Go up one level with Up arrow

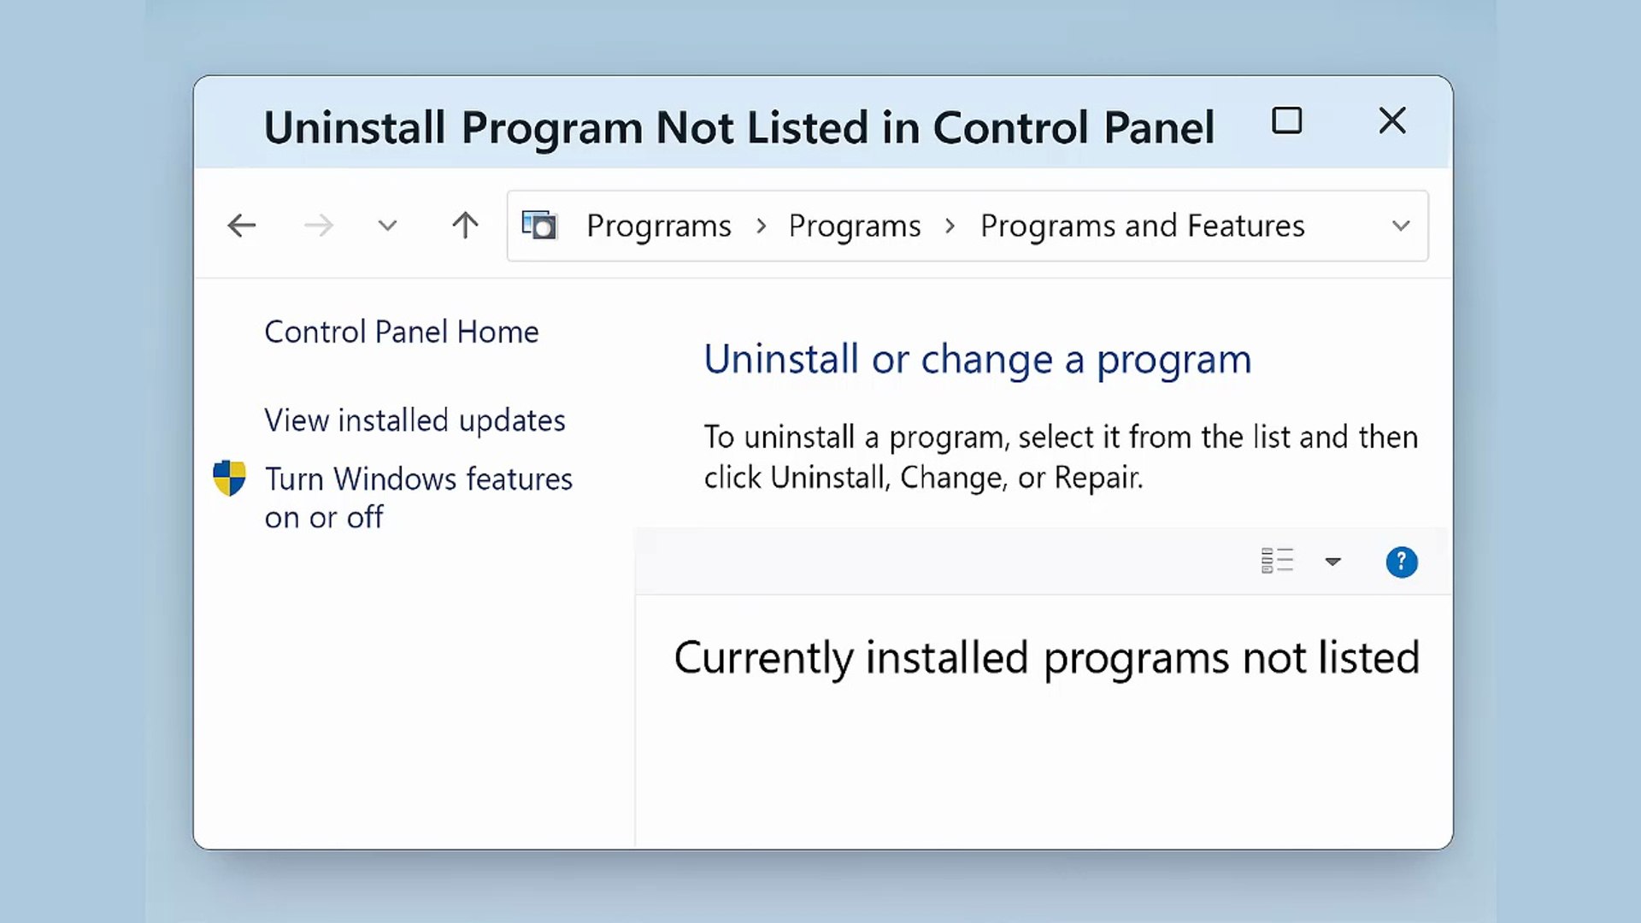465,226
